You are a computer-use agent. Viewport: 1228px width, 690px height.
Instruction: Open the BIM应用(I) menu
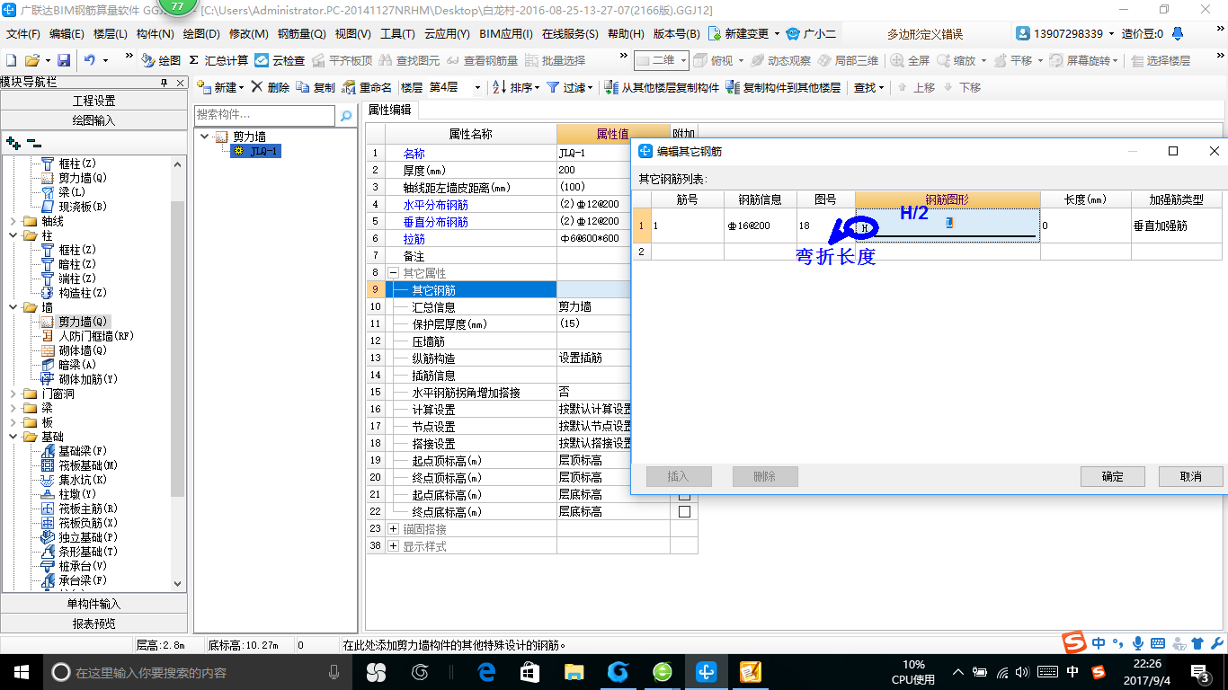coord(506,34)
